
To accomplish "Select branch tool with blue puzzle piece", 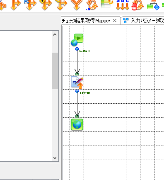I will (30, 5).
